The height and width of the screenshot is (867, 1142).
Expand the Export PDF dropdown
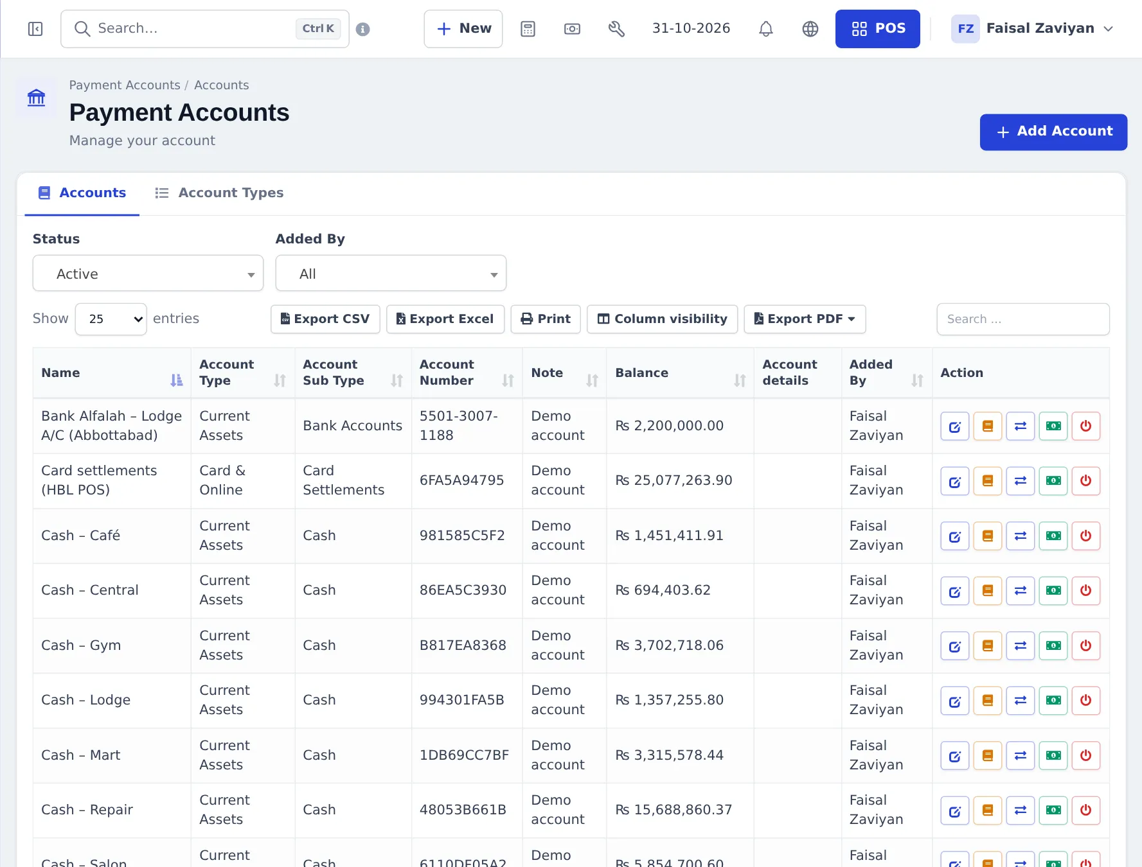[805, 319]
